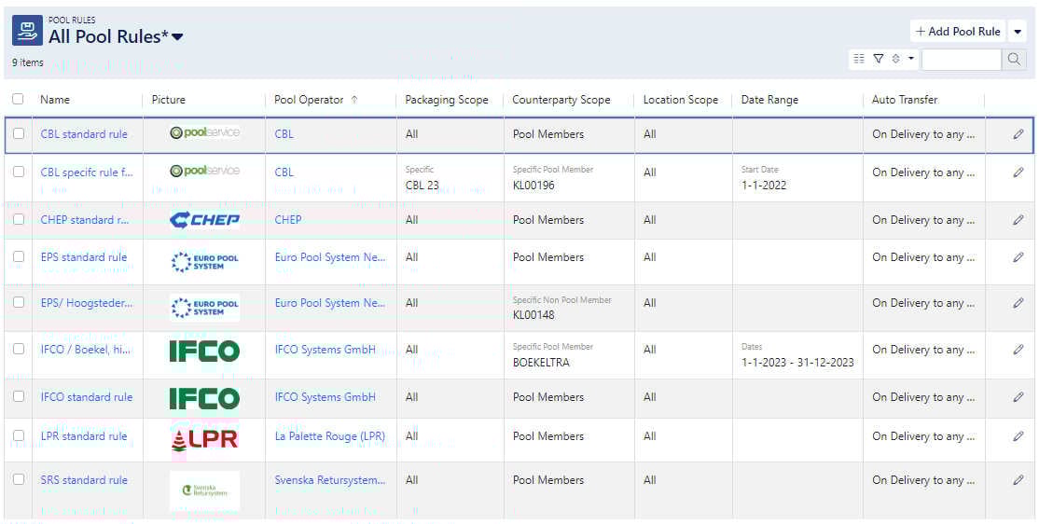1039x524 pixels.
Task: Click the CBL 23 packaging scope cell
Action: [x=423, y=186]
